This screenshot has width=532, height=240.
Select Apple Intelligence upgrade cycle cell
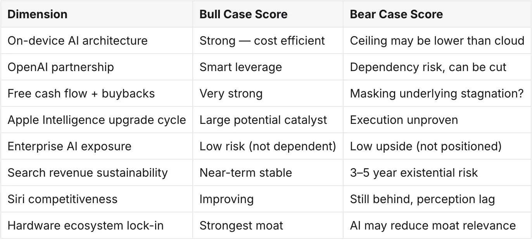(97, 120)
